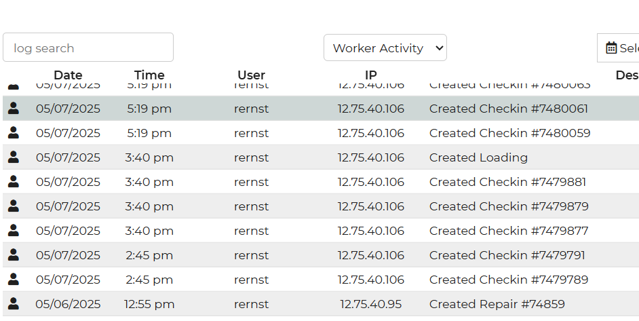Click the IP column header
The image size is (639, 321).
[370, 75]
